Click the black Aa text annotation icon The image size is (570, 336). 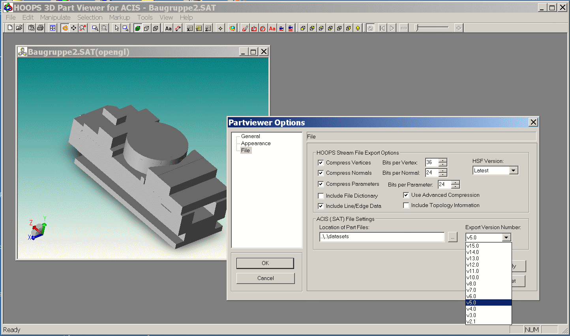[x=169, y=28]
